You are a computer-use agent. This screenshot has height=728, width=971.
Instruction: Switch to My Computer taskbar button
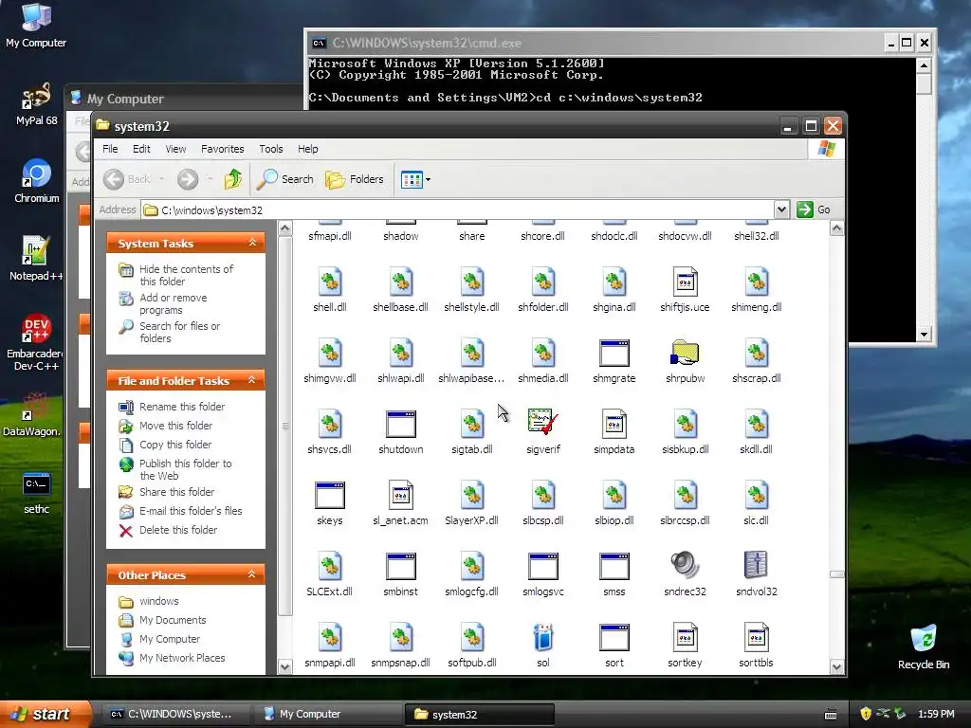pos(327,715)
